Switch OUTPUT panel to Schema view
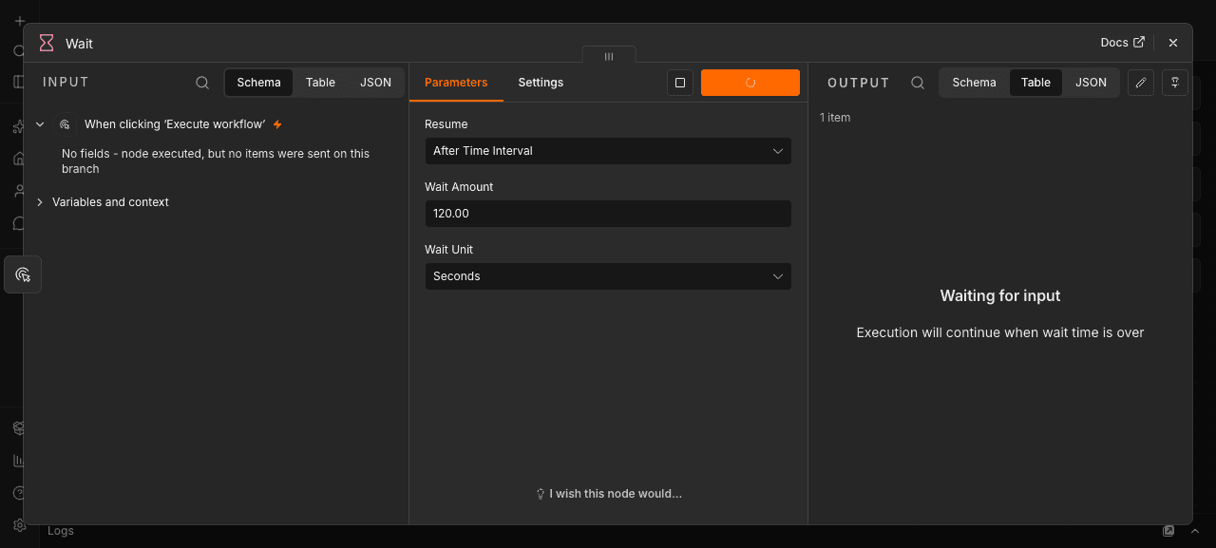 point(974,83)
